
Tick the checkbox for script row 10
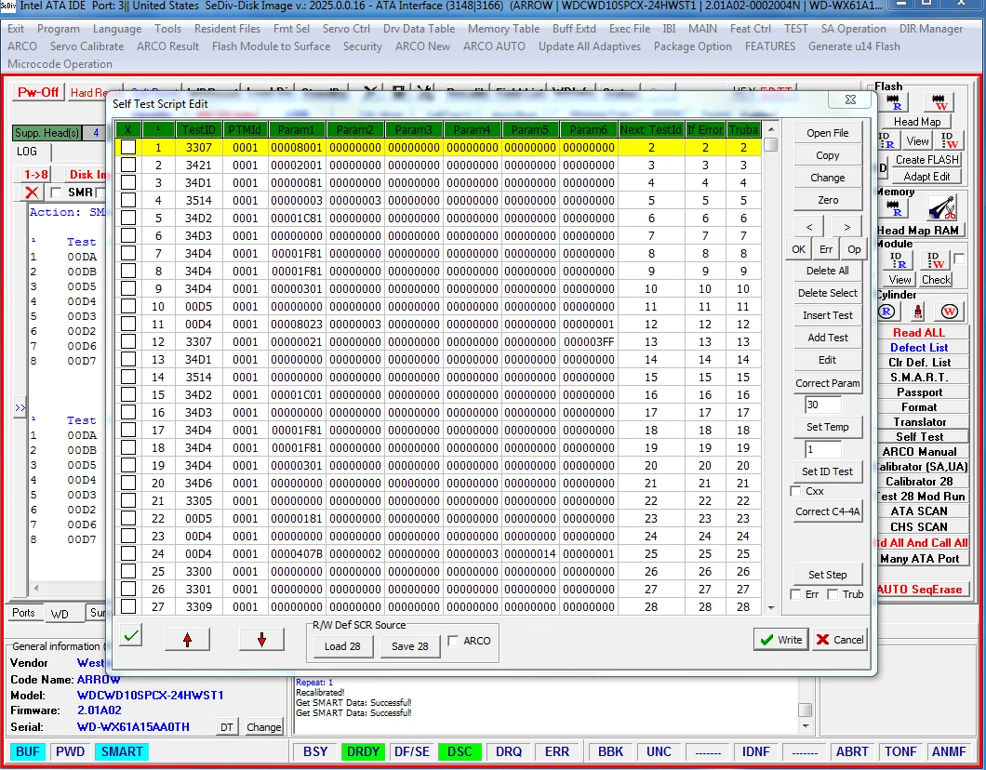(x=128, y=306)
